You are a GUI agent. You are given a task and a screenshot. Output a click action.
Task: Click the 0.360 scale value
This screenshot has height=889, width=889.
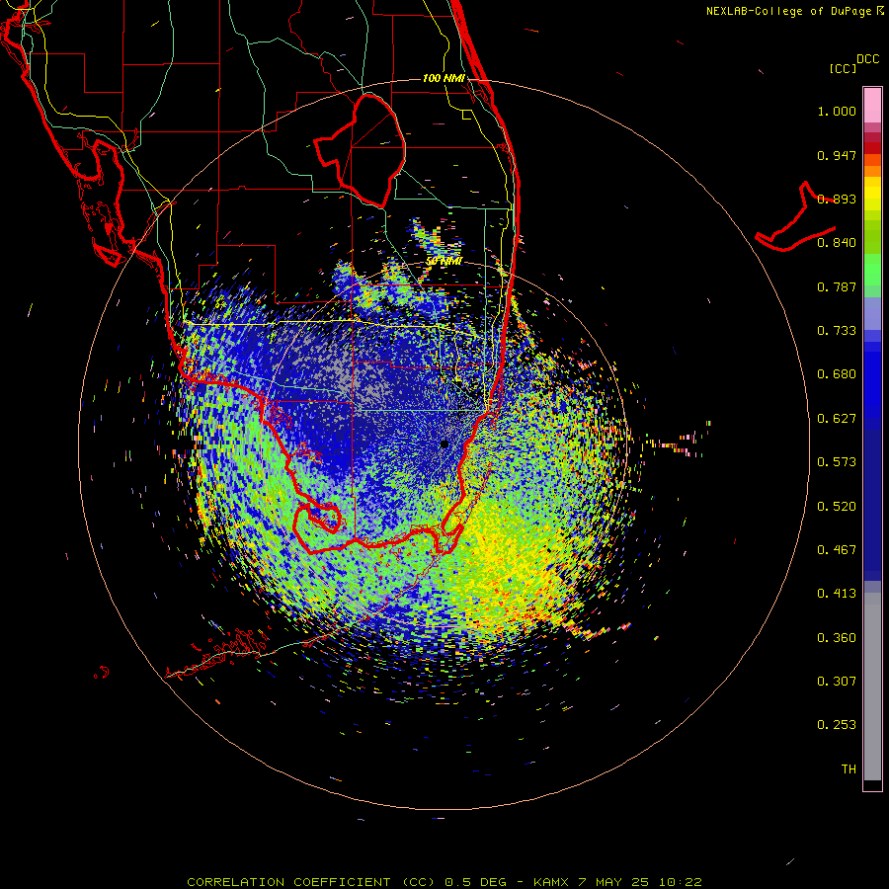point(837,638)
